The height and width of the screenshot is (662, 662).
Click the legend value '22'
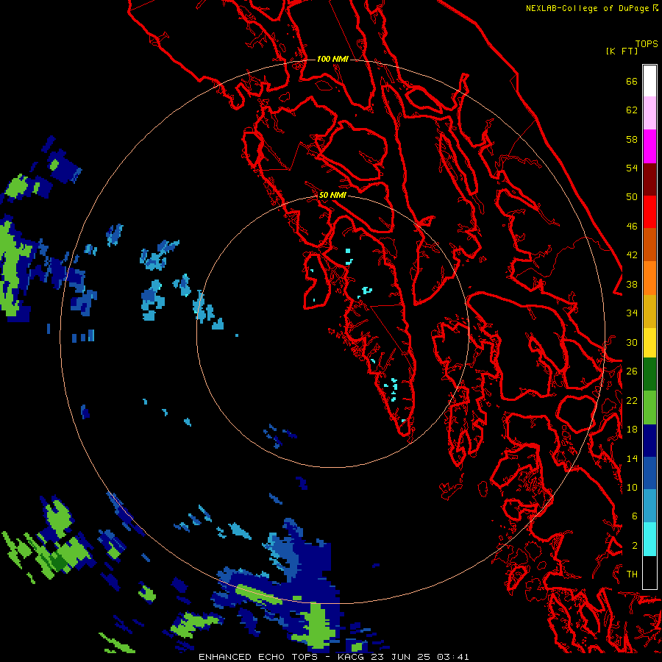[632, 401]
